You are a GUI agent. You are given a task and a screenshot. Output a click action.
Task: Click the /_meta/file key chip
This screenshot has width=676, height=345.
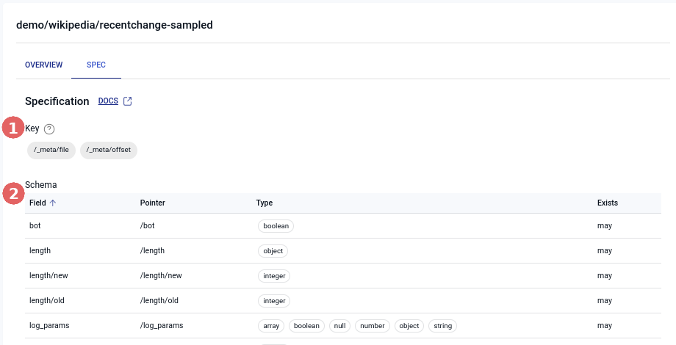[51, 150]
